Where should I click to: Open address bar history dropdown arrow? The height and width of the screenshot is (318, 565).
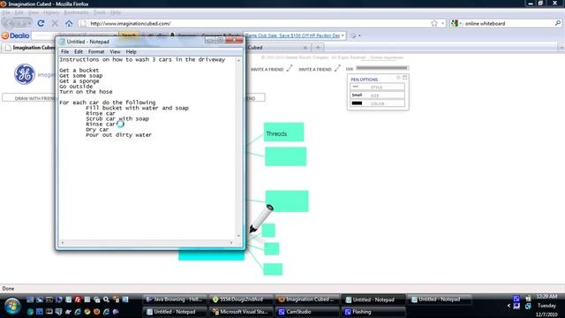tap(442, 24)
